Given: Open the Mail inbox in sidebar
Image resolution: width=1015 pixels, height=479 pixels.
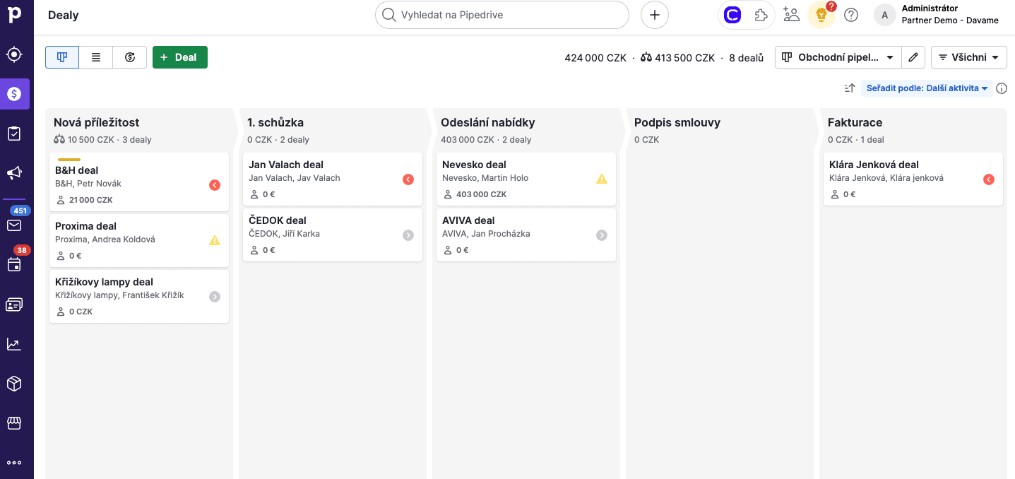Looking at the screenshot, I should [14, 225].
